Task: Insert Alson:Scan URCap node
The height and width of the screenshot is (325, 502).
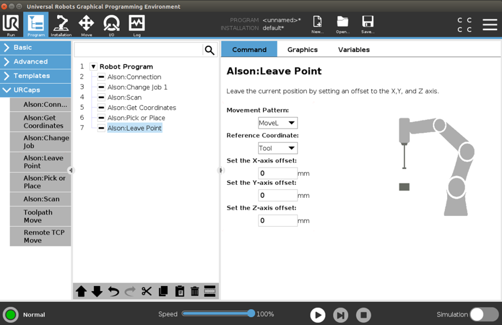Action: click(40, 199)
